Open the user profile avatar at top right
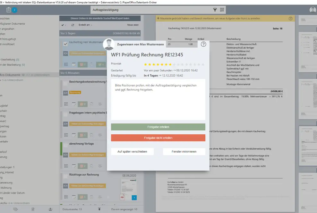The width and height of the screenshot is (317, 213). 313,10
